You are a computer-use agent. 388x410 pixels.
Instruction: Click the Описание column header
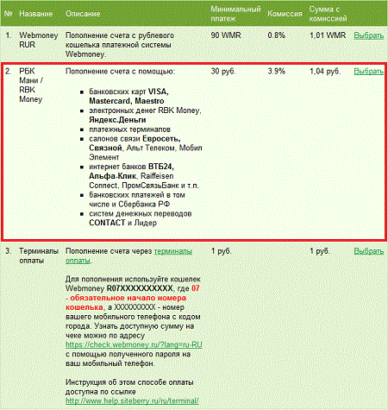(x=83, y=14)
